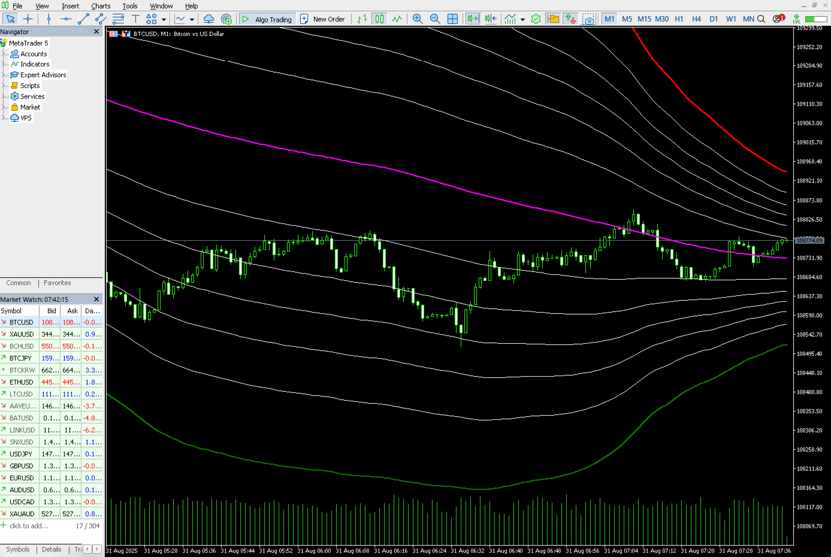This screenshot has height=557, width=831.
Task: Open the shapes objects tool
Action: point(152,19)
